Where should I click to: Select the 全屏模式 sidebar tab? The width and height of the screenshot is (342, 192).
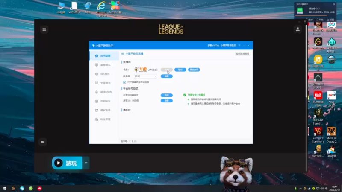104,83
